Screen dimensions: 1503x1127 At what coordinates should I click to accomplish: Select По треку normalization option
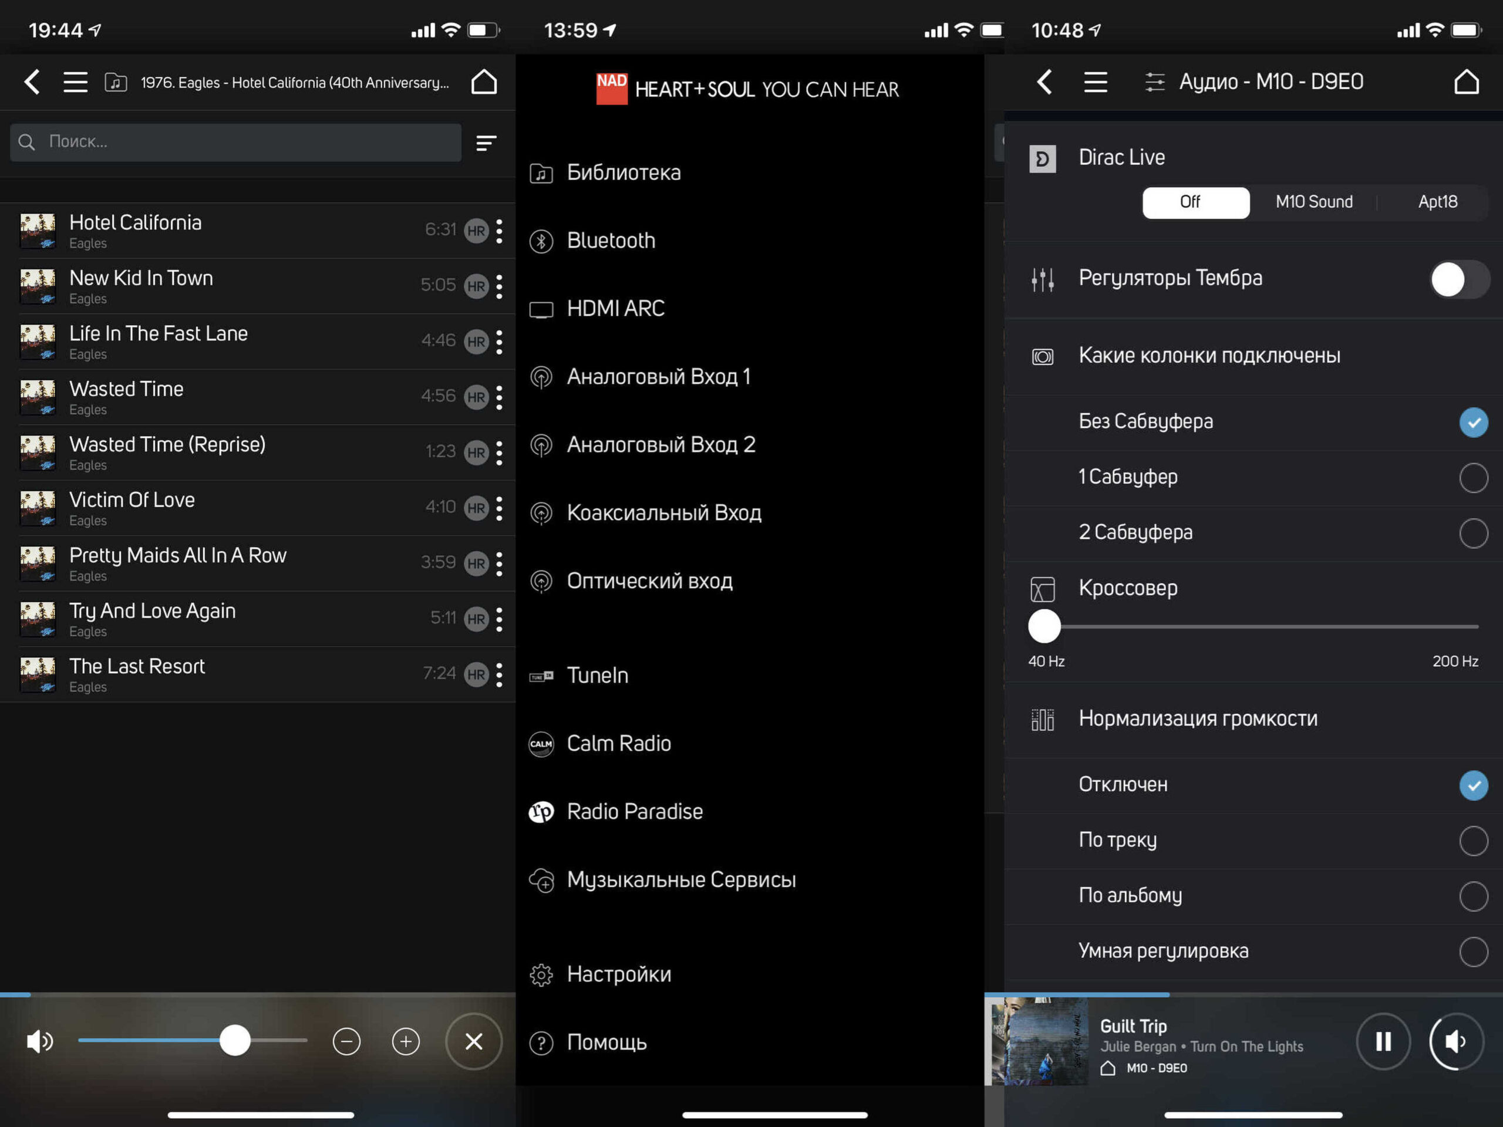pos(1473,841)
